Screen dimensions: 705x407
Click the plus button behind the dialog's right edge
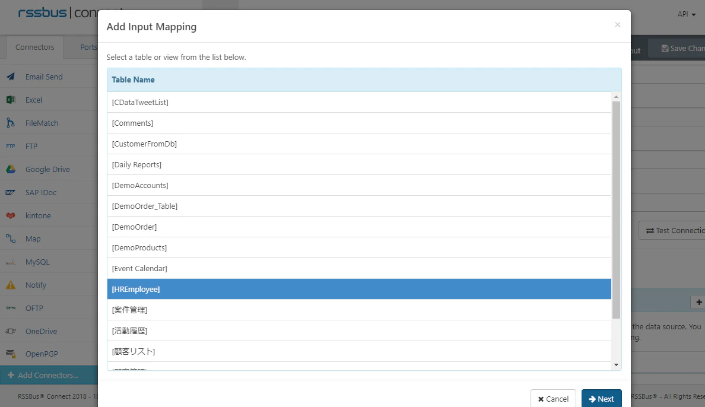(698, 302)
